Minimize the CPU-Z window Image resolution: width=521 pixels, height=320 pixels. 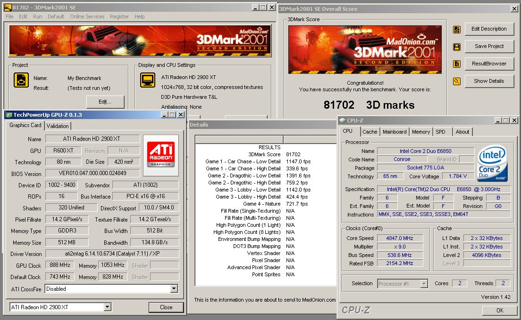tap(498, 120)
